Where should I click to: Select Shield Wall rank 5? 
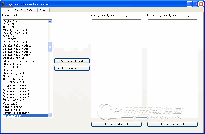click(x=25, y=55)
